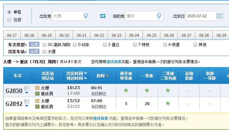Click G2850 二等座 availability 有
Image resolution: width=229 pixels, height=130 pixels.
[x=168, y=90]
